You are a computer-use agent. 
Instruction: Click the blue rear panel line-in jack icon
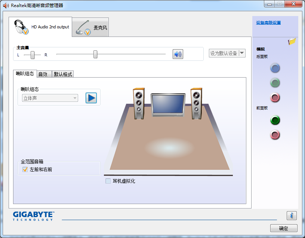click(275, 68)
